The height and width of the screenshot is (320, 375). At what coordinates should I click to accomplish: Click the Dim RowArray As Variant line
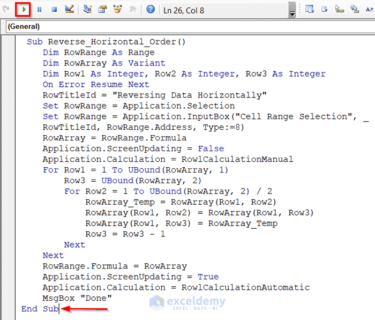point(104,63)
